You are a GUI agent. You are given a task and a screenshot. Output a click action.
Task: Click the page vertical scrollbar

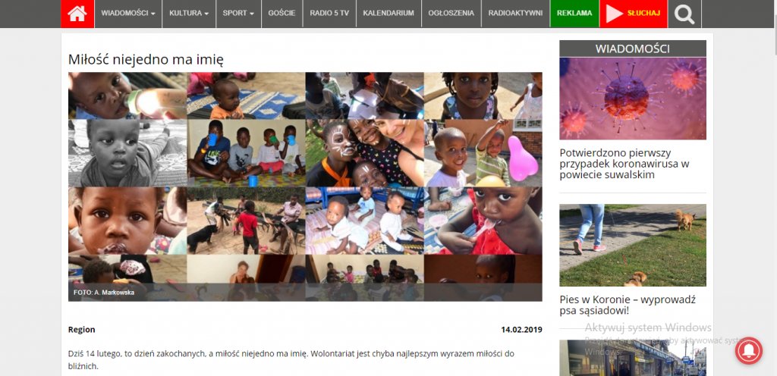pyautogui.click(x=774, y=188)
